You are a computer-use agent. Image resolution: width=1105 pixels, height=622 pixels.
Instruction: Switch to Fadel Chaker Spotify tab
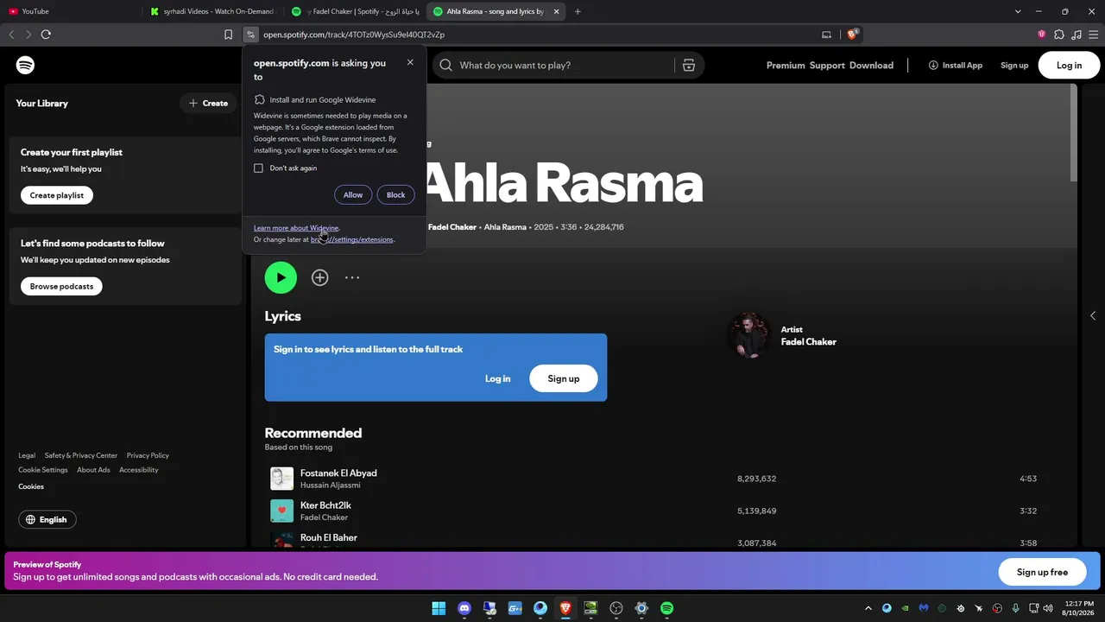356,11
